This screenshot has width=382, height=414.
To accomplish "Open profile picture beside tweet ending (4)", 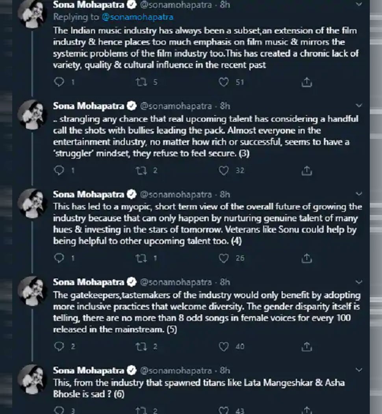I will tap(32, 203).
